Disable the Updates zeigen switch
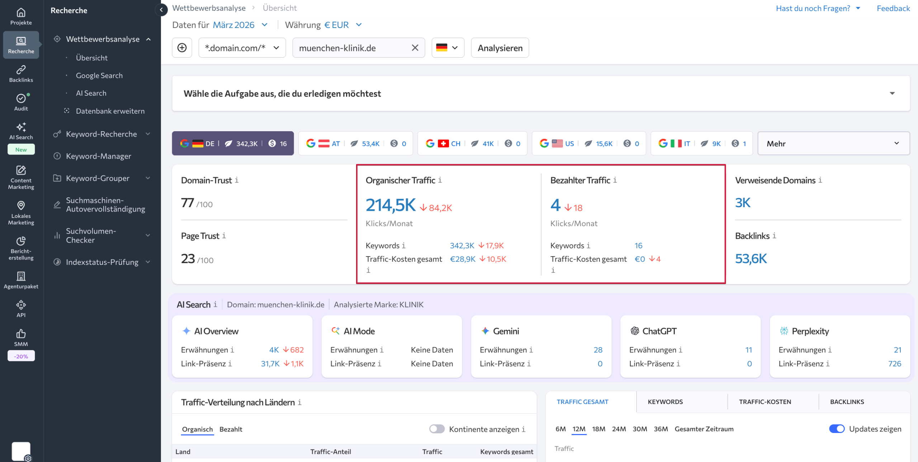Image resolution: width=918 pixels, height=462 pixels. (x=837, y=429)
